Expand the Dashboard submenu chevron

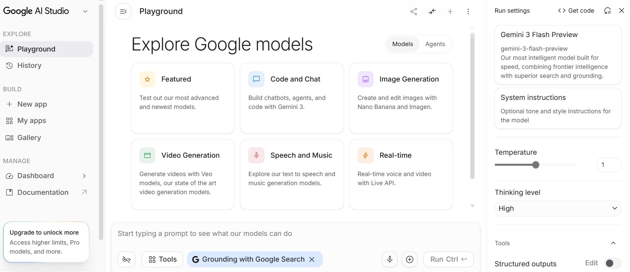tap(84, 176)
